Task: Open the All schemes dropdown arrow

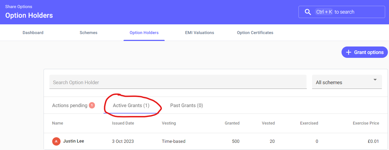Action: point(375,80)
